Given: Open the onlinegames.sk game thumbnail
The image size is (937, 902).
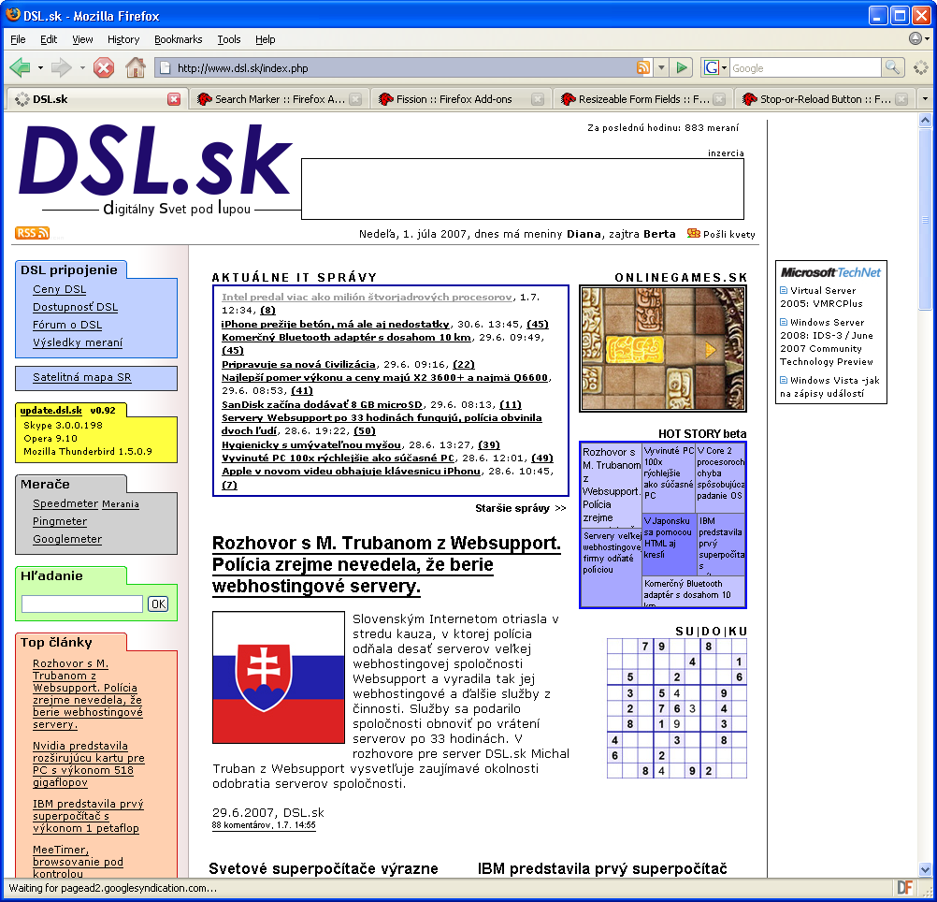Looking at the screenshot, I should point(663,348).
